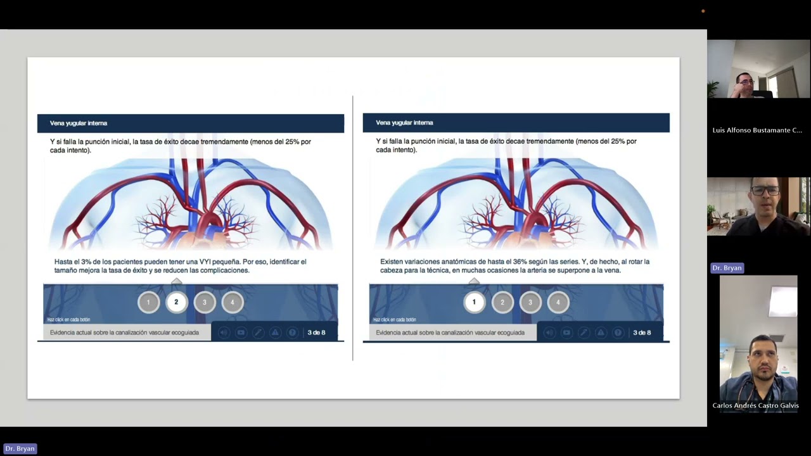Screen dimensions: 811x456
Task: Click button 3 in the right slide
Action: point(530,302)
